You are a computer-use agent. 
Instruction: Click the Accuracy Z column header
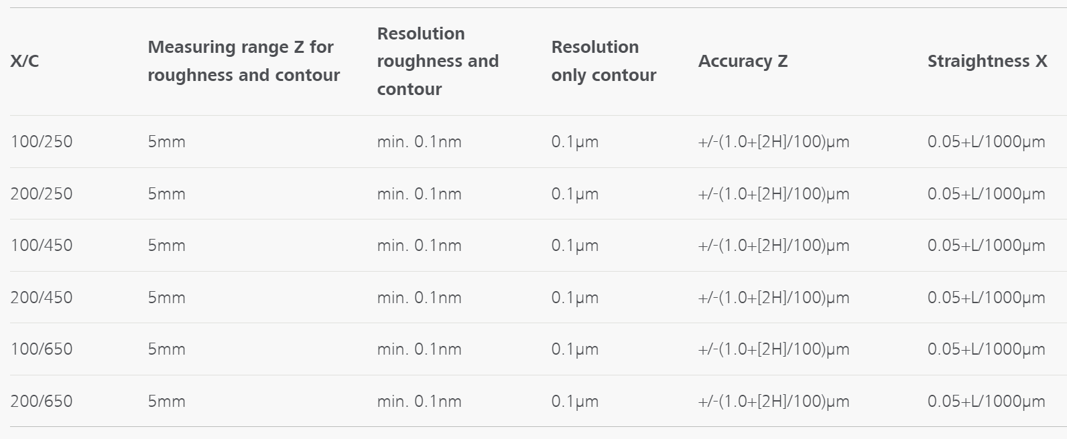[743, 62]
